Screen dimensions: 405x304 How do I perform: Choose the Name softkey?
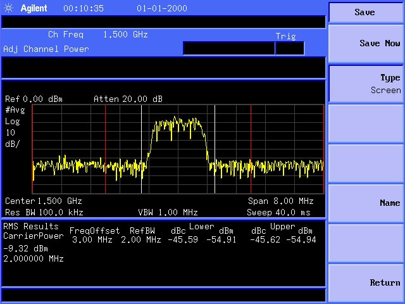click(366, 203)
